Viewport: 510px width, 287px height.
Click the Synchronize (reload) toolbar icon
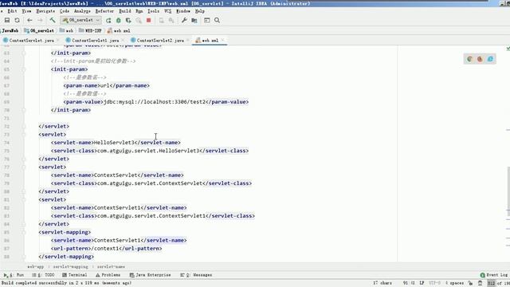coord(17,20)
